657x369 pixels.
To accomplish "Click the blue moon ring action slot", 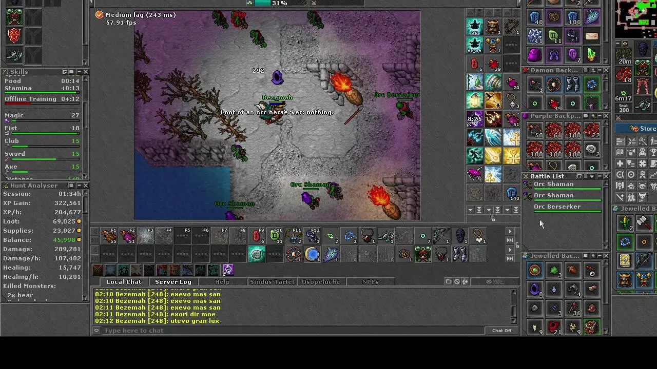I will click(x=312, y=254).
